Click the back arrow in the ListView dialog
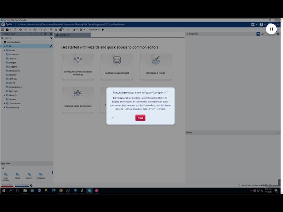283x212 pixels. pyautogui.click(x=113, y=118)
